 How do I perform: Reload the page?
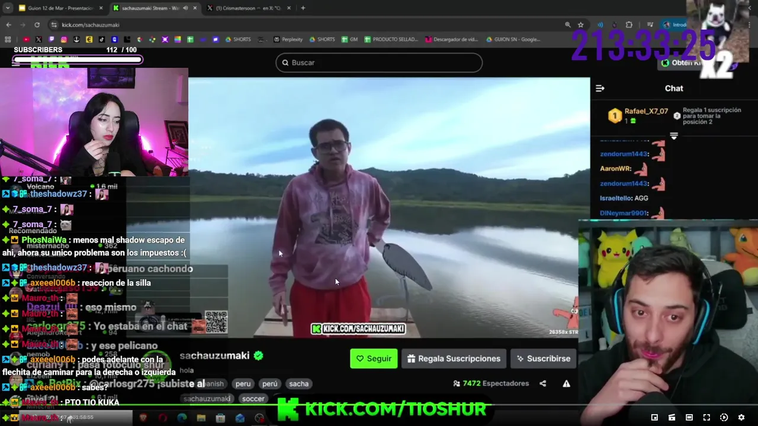click(x=37, y=25)
